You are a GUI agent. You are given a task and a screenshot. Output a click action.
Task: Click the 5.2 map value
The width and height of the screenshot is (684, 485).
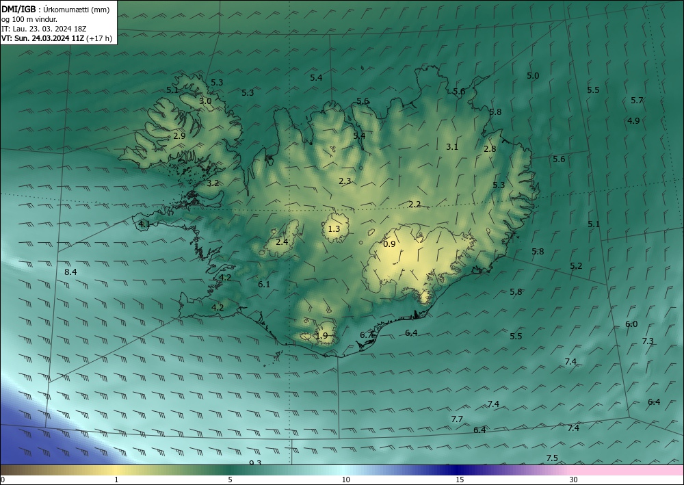(576, 265)
